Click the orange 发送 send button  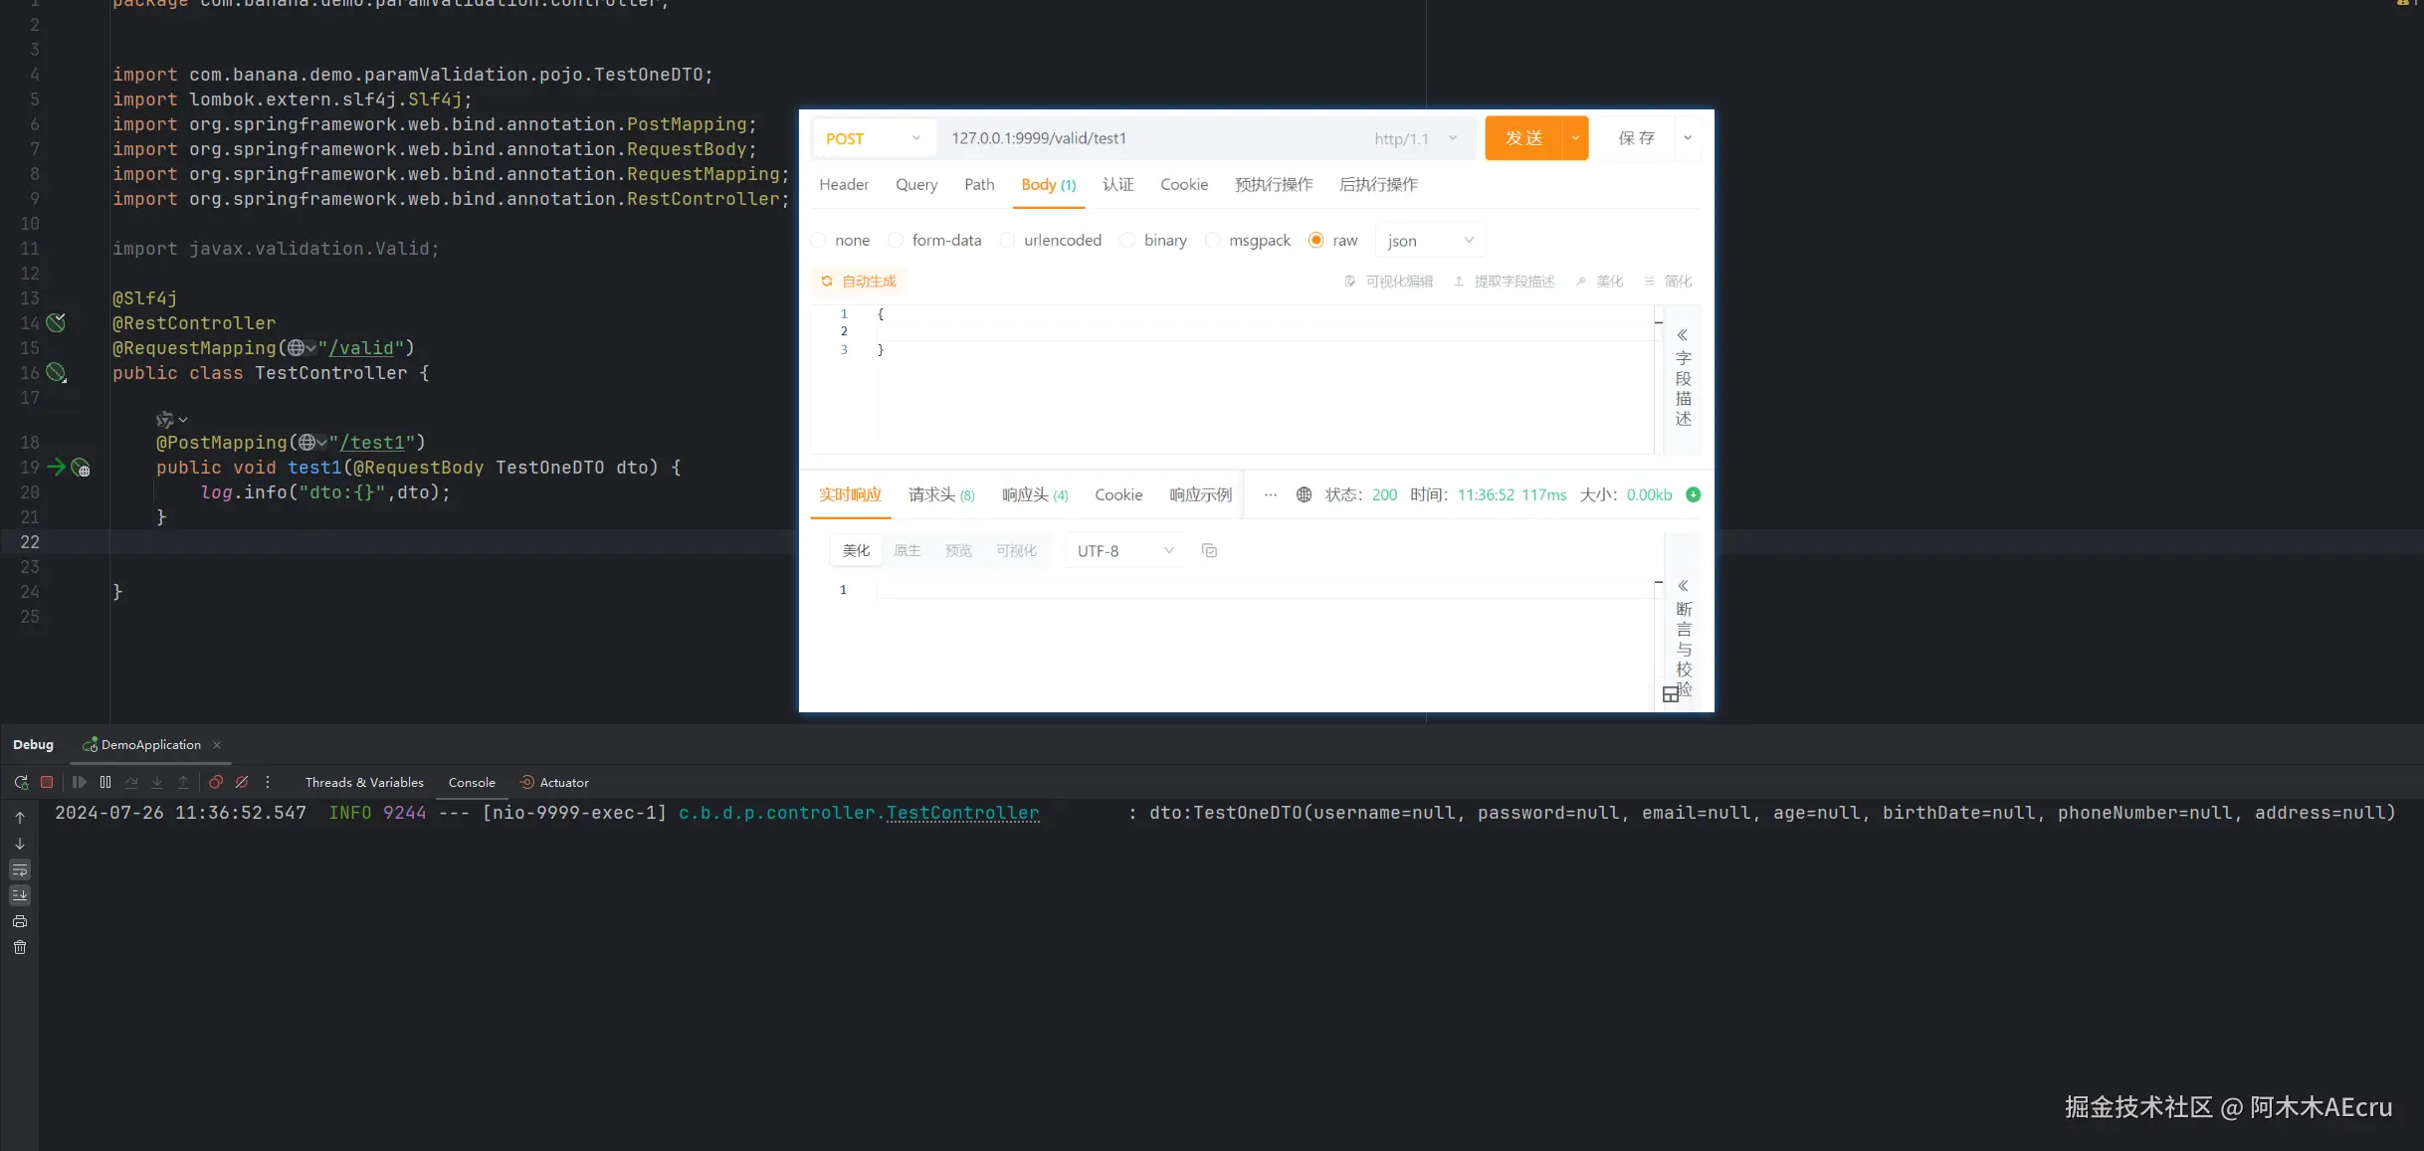pos(1523,138)
